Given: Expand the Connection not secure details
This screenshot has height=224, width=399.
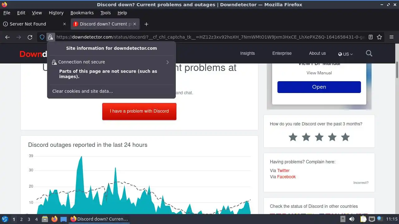Looking at the screenshot, I should pos(111,62).
